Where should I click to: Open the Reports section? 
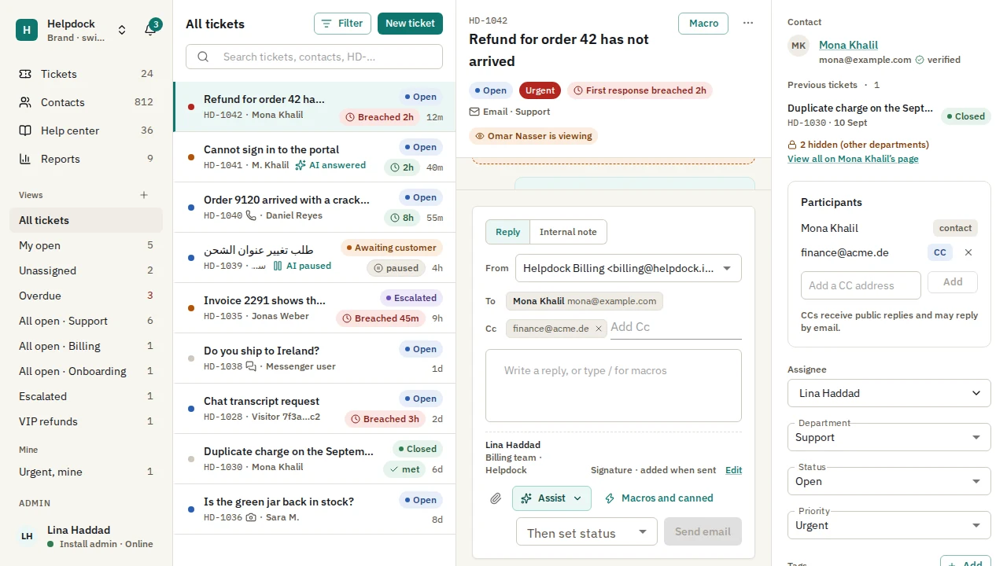pos(86,159)
